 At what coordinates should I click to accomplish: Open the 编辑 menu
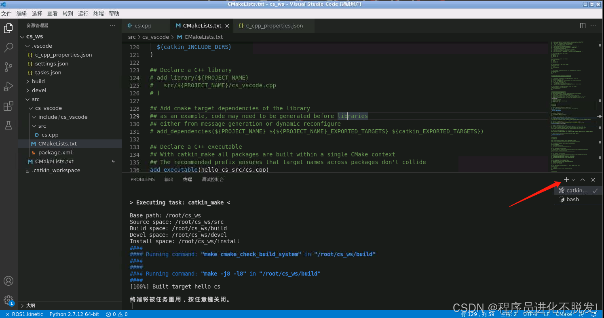tap(22, 13)
